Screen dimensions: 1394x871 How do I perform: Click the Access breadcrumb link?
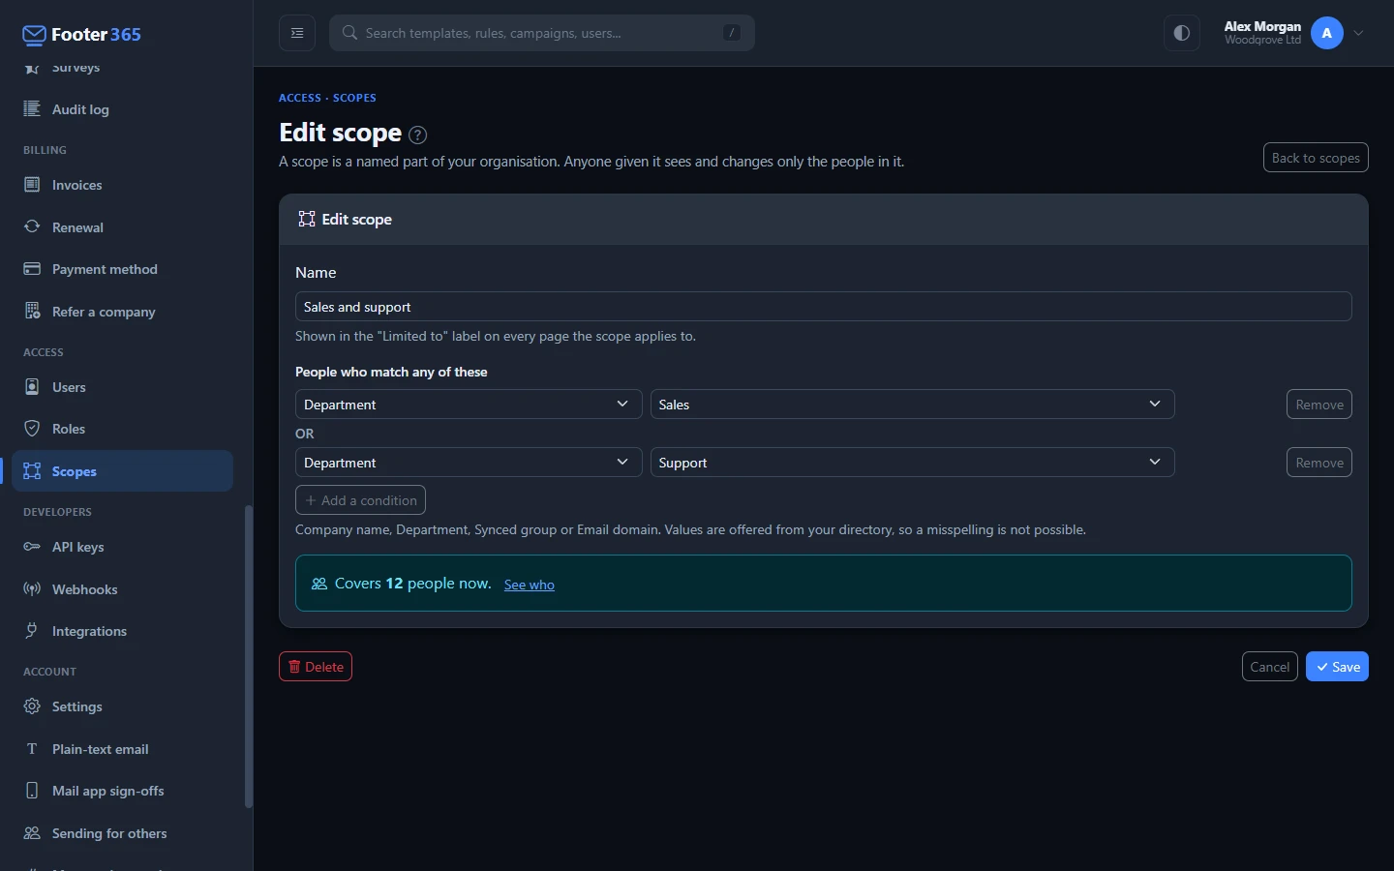pyautogui.click(x=300, y=98)
